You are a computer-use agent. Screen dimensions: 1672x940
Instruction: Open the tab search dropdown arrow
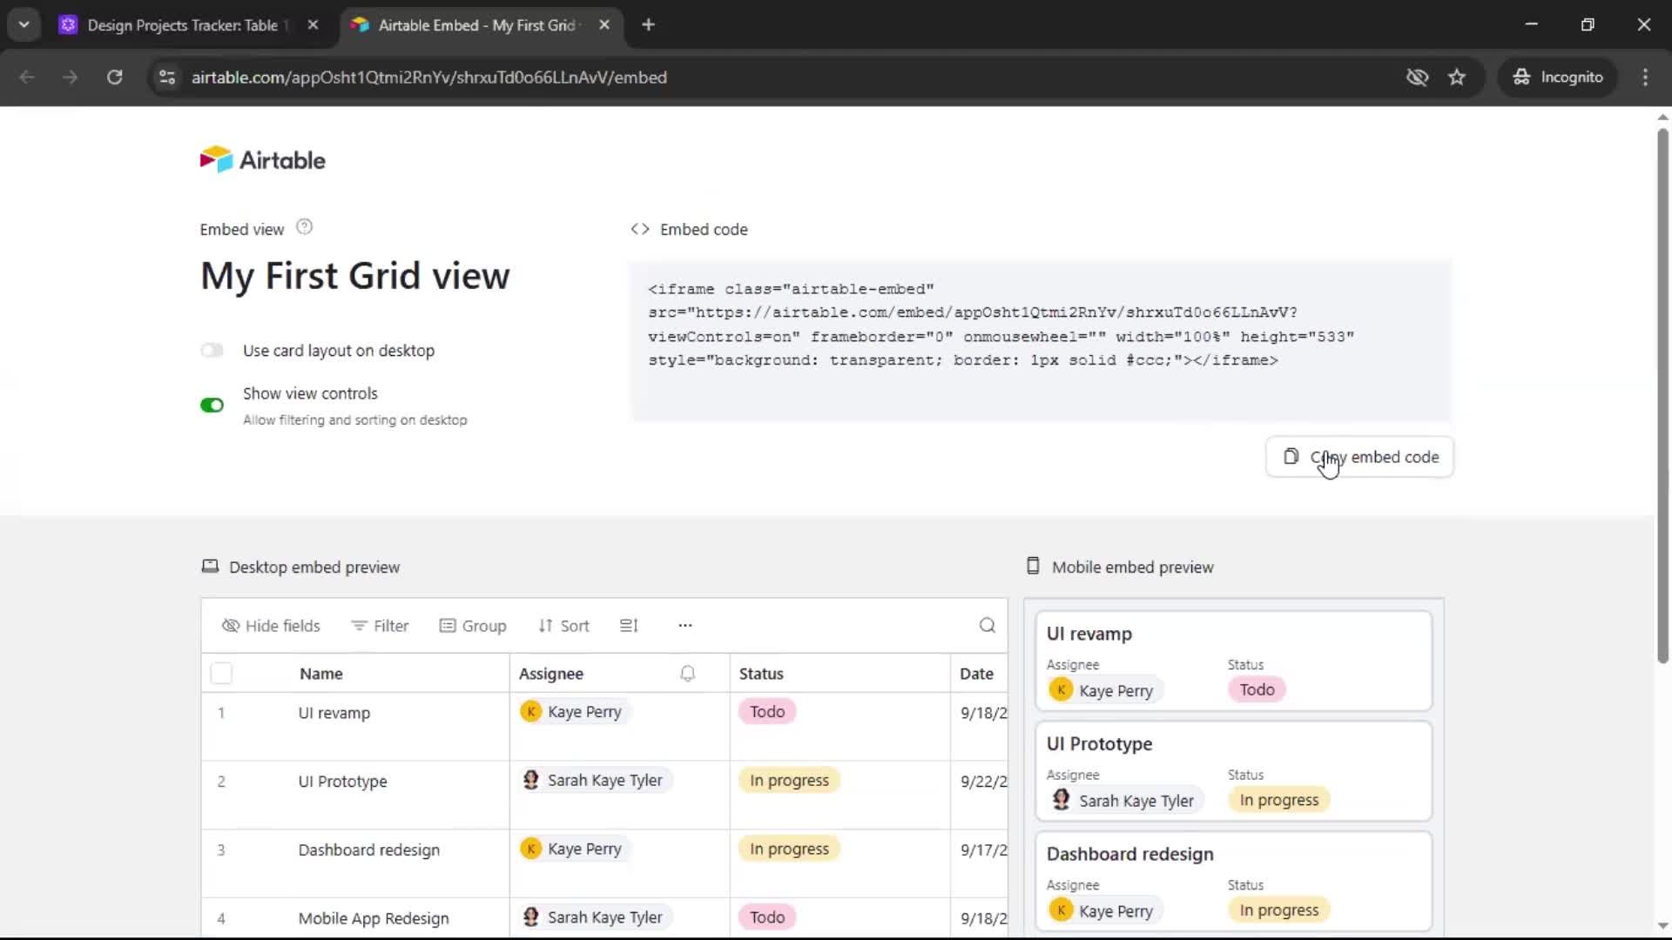[24, 25]
